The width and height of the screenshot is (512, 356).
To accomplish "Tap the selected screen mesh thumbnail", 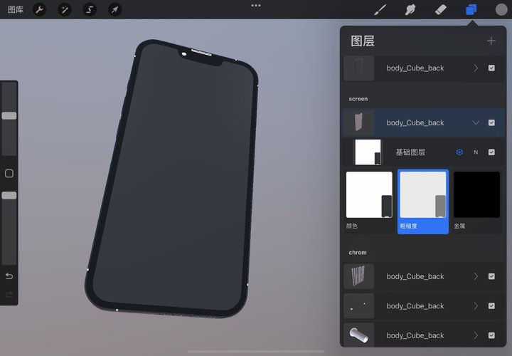I will [358, 122].
